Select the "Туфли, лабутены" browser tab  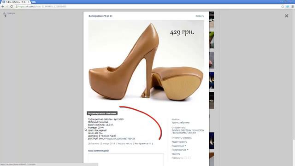pyautogui.click(x=16, y=2)
